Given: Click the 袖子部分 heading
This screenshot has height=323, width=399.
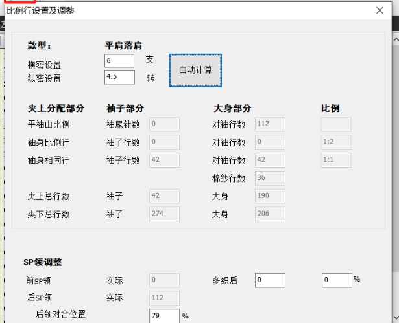Looking at the screenshot, I should click(125, 109).
